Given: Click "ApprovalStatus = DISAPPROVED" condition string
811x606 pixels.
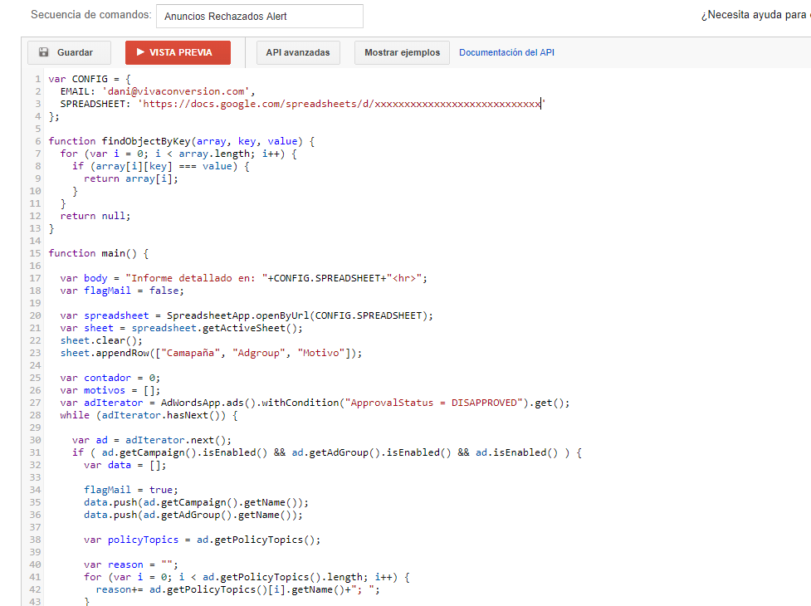Looking at the screenshot, I should (433, 403).
